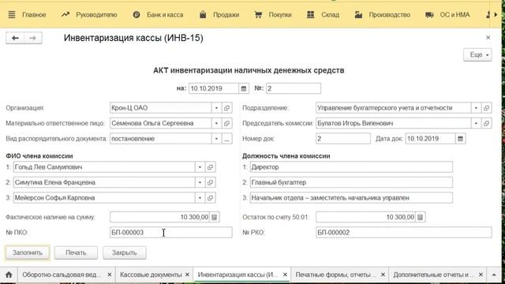Click the Фактическое наличие amount field
The height and width of the screenshot is (284, 505).
coord(159,217)
